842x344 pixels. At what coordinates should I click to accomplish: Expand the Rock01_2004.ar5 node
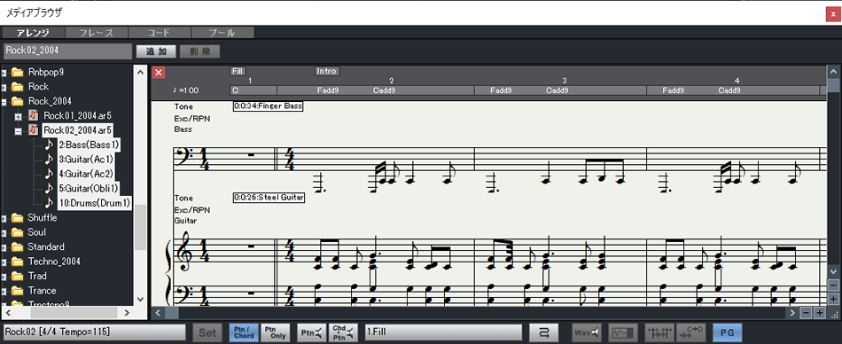click(19, 116)
